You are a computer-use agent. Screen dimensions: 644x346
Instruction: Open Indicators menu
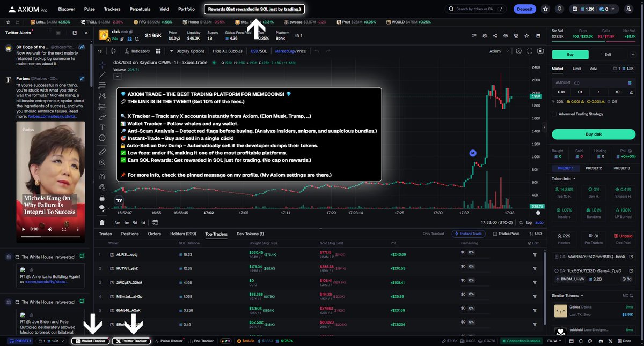click(x=137, y=51)
